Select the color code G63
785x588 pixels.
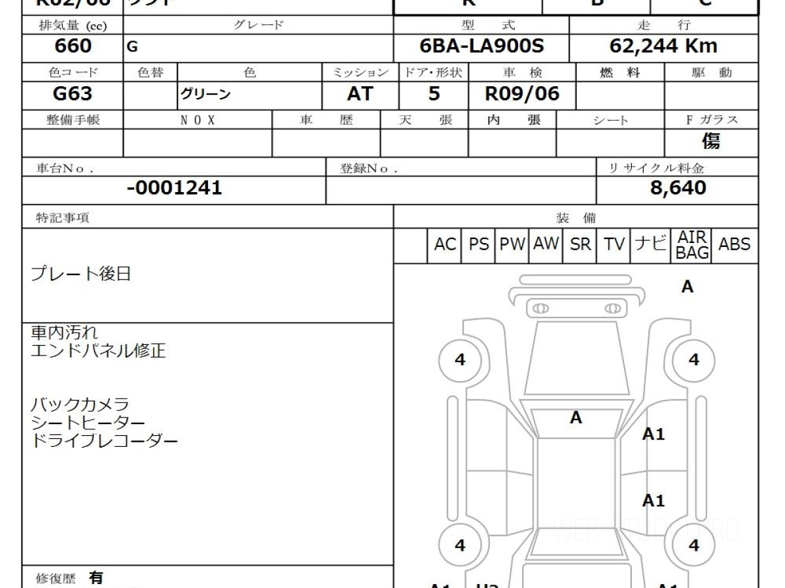72,95
